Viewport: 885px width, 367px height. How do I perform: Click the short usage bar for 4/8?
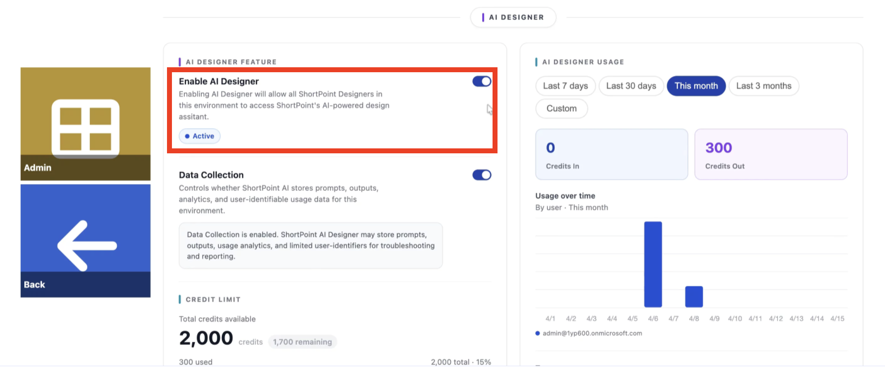coord(694,296)
